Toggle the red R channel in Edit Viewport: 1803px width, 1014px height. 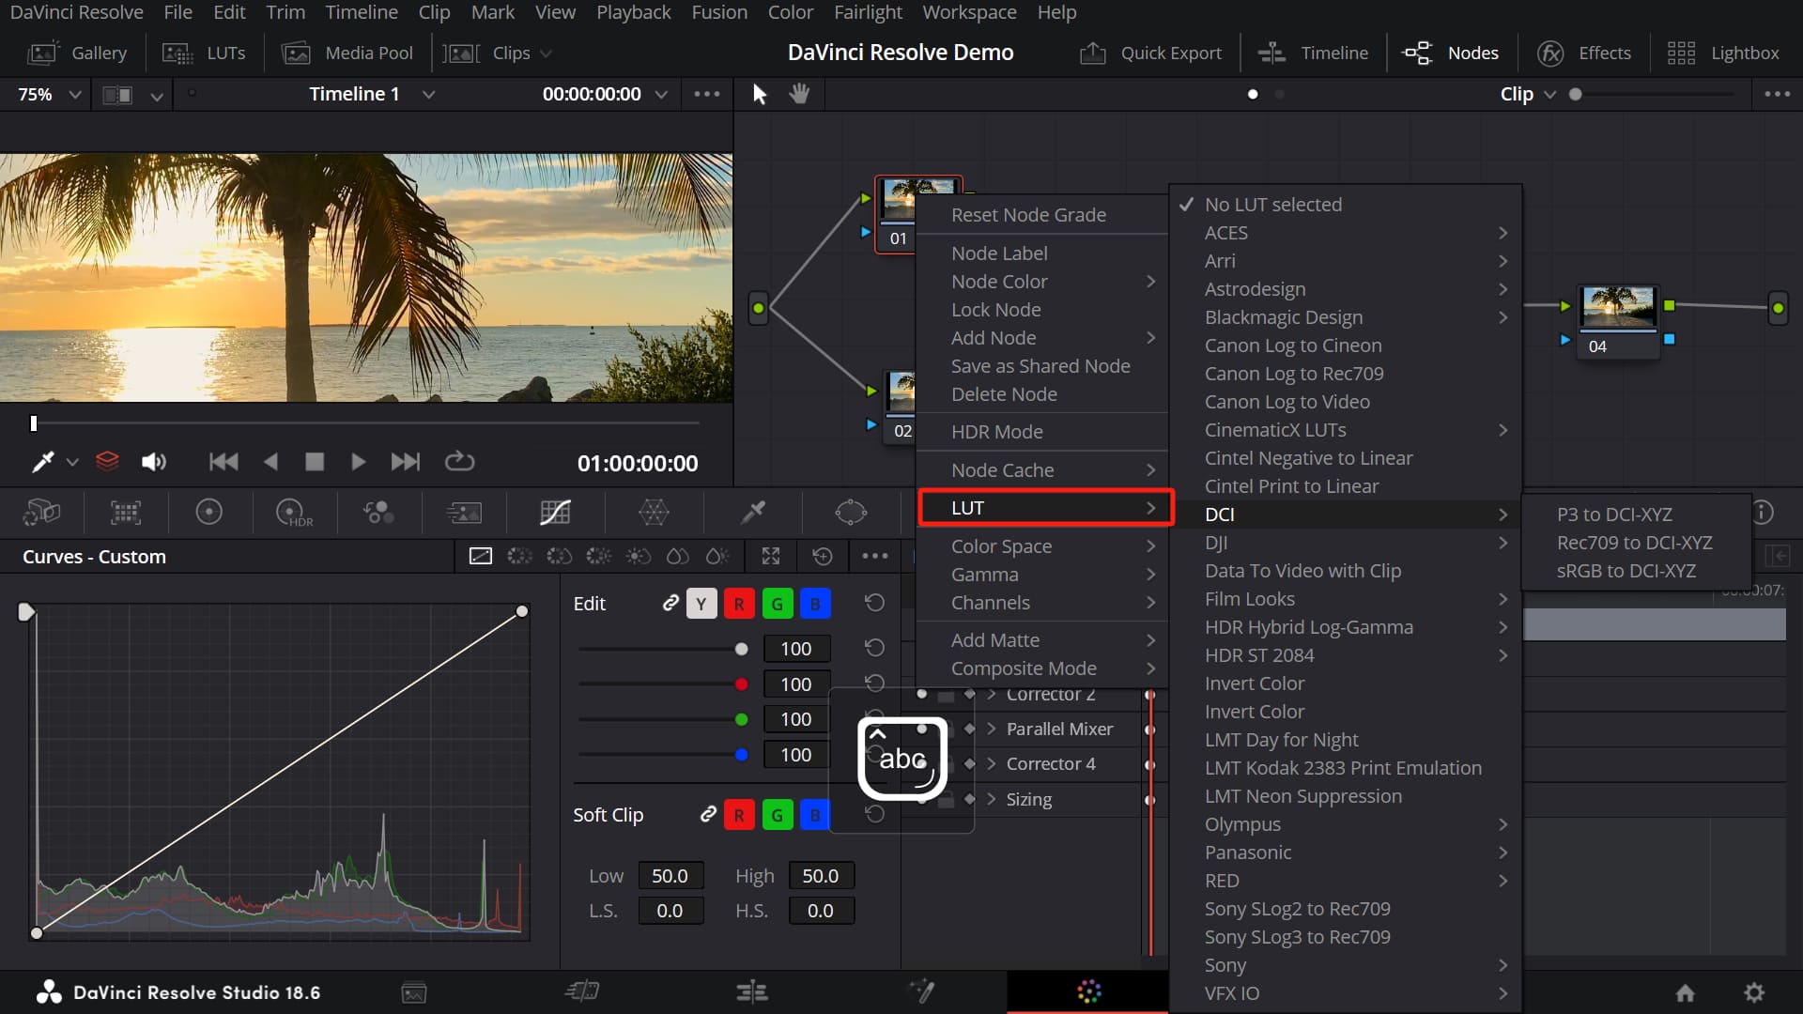click(x=739, y=604)
